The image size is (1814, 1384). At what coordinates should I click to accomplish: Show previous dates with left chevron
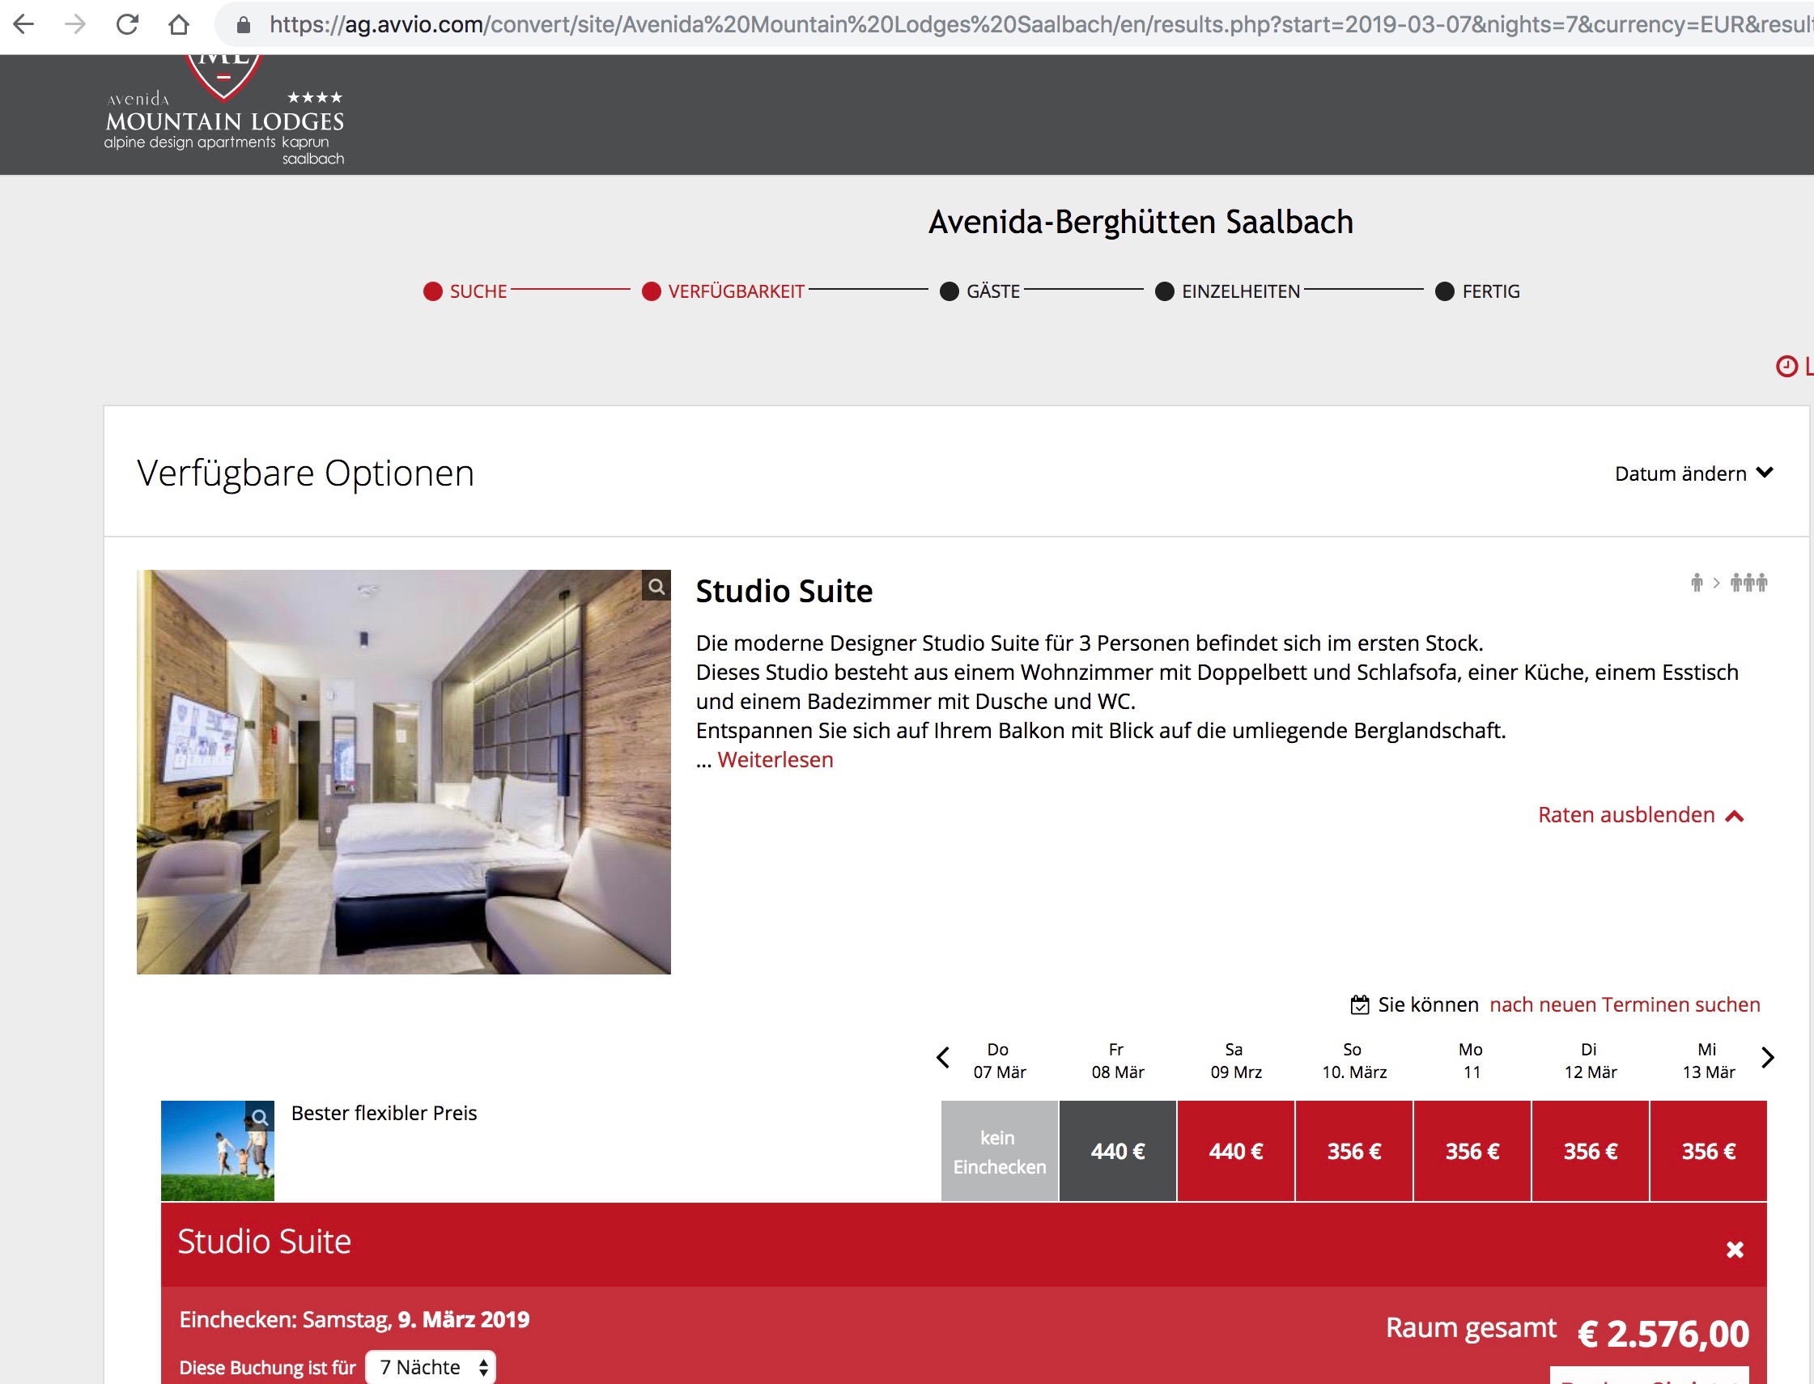(943, 1058)
